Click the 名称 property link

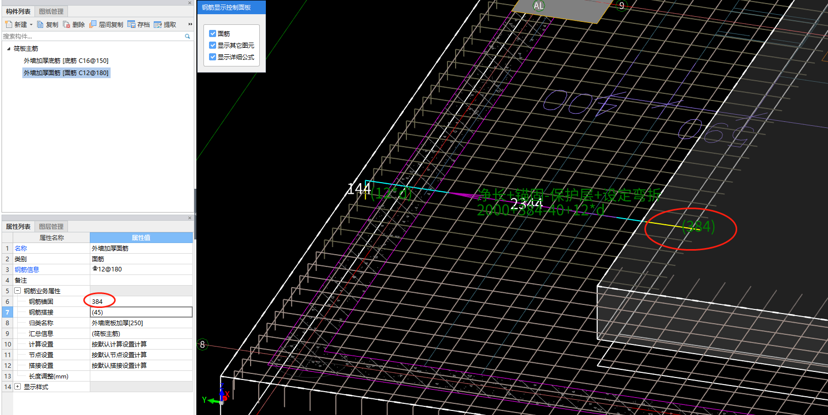coord(21,248)
